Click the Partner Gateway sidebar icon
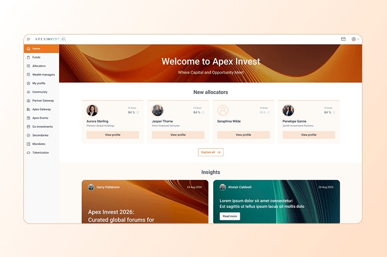This screenshot has height=257, width=387. 28,101
